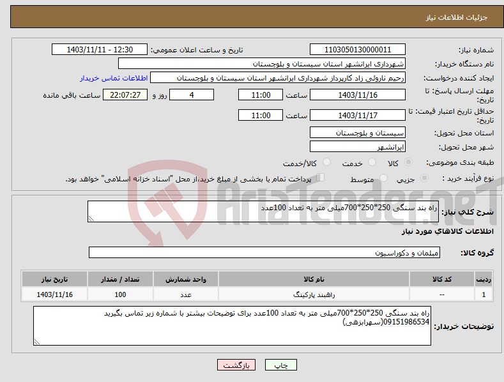Screen dimensions: 504x382
Task: Toggle the اسناد خزانه اسلامی payment checkbox
Action: pyautogui.click(x=320, y=177)
